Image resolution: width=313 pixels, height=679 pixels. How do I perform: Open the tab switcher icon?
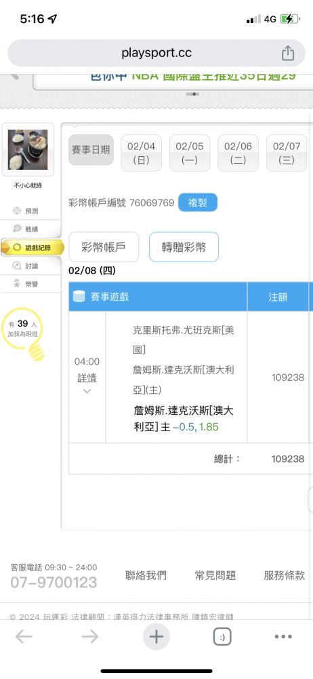(x=222, y=637)
